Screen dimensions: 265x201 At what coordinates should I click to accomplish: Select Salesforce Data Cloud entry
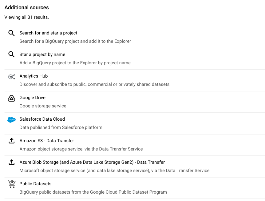coord(135,123)
